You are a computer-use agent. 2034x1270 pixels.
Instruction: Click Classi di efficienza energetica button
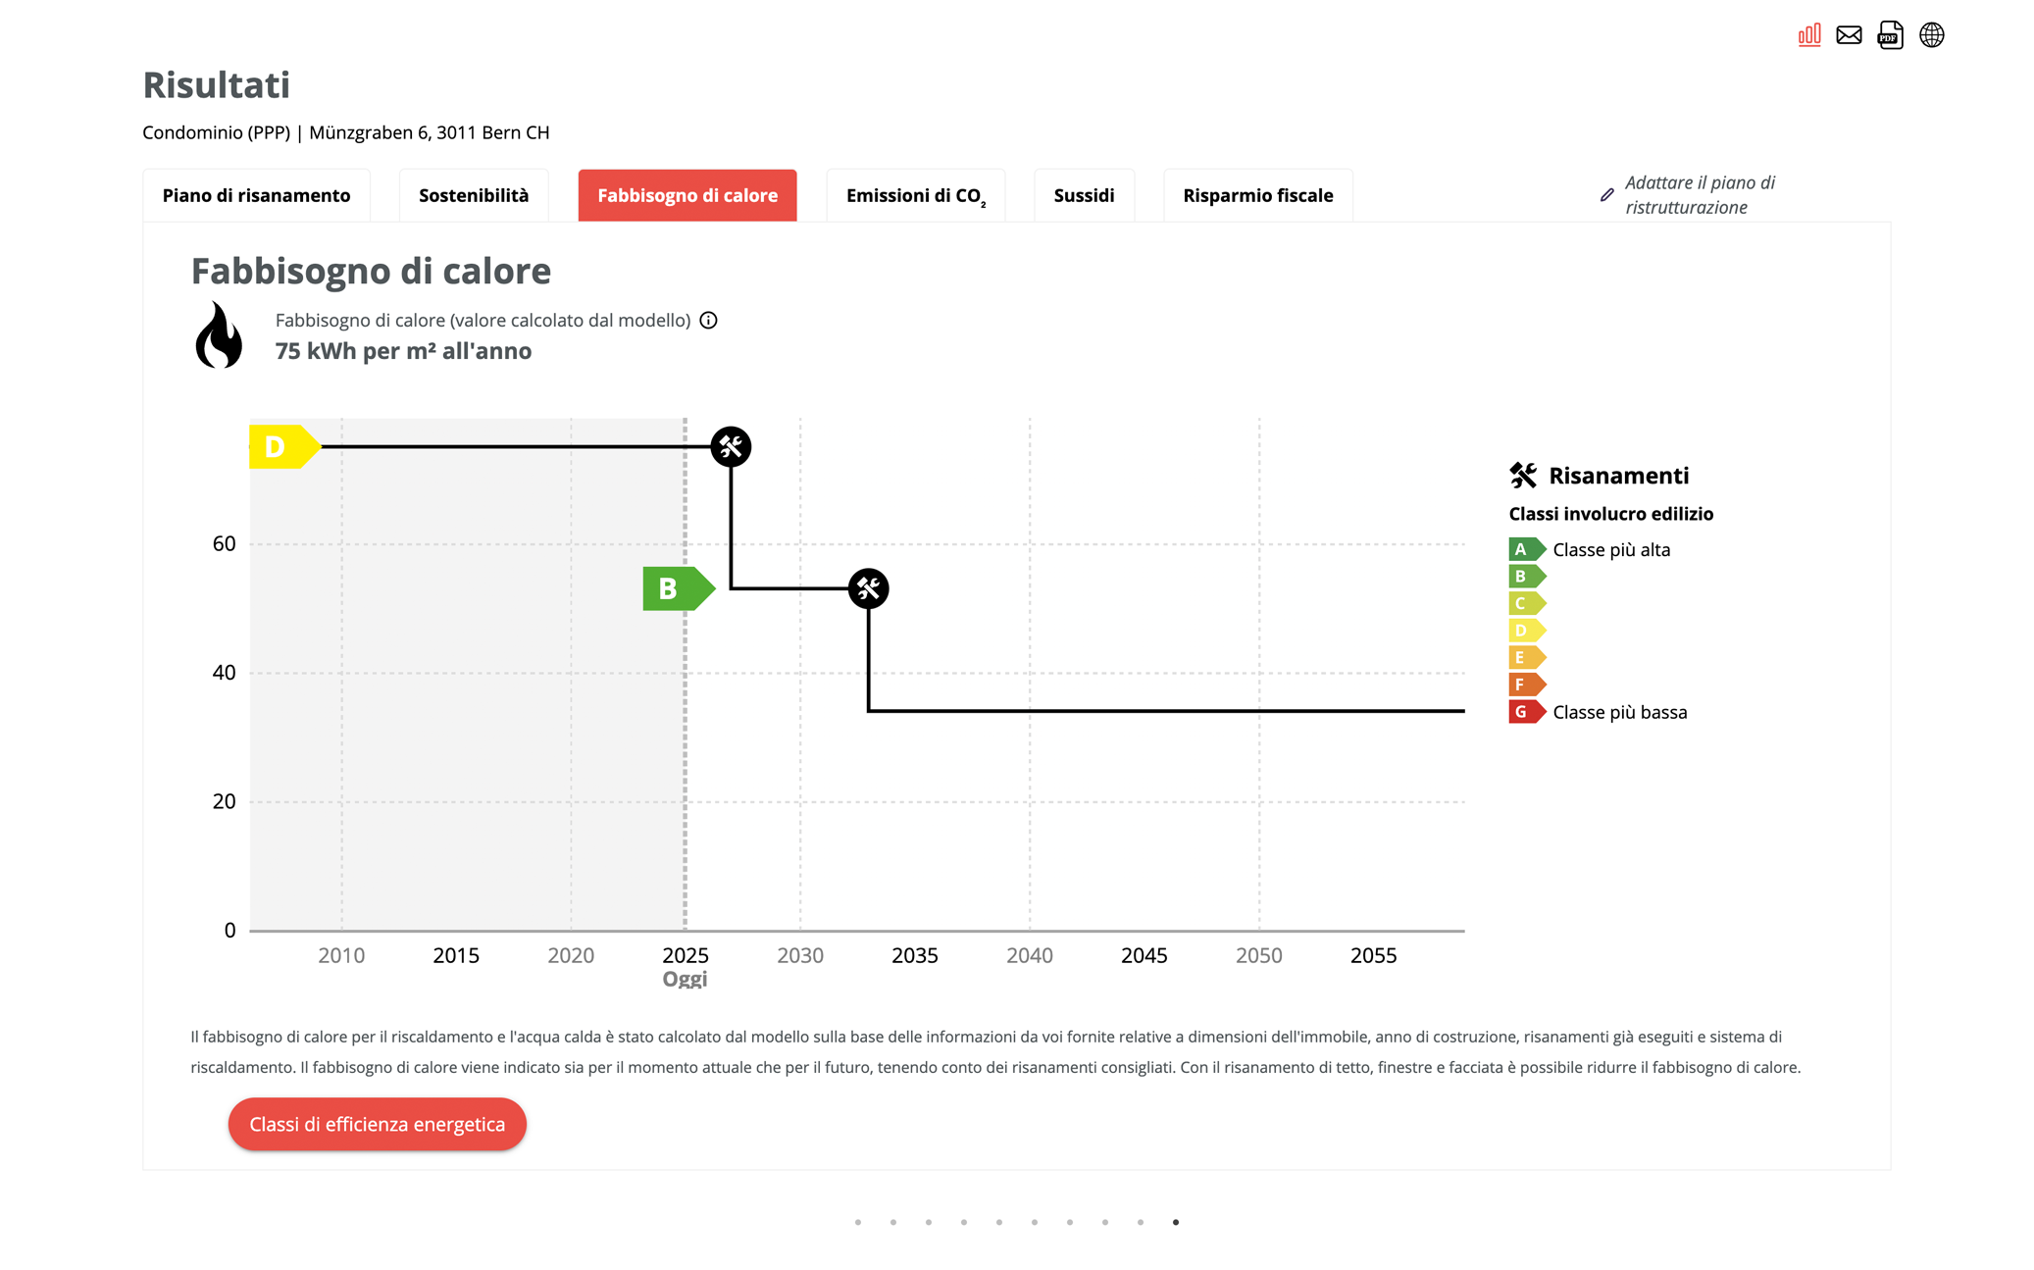click(378, 1124)
